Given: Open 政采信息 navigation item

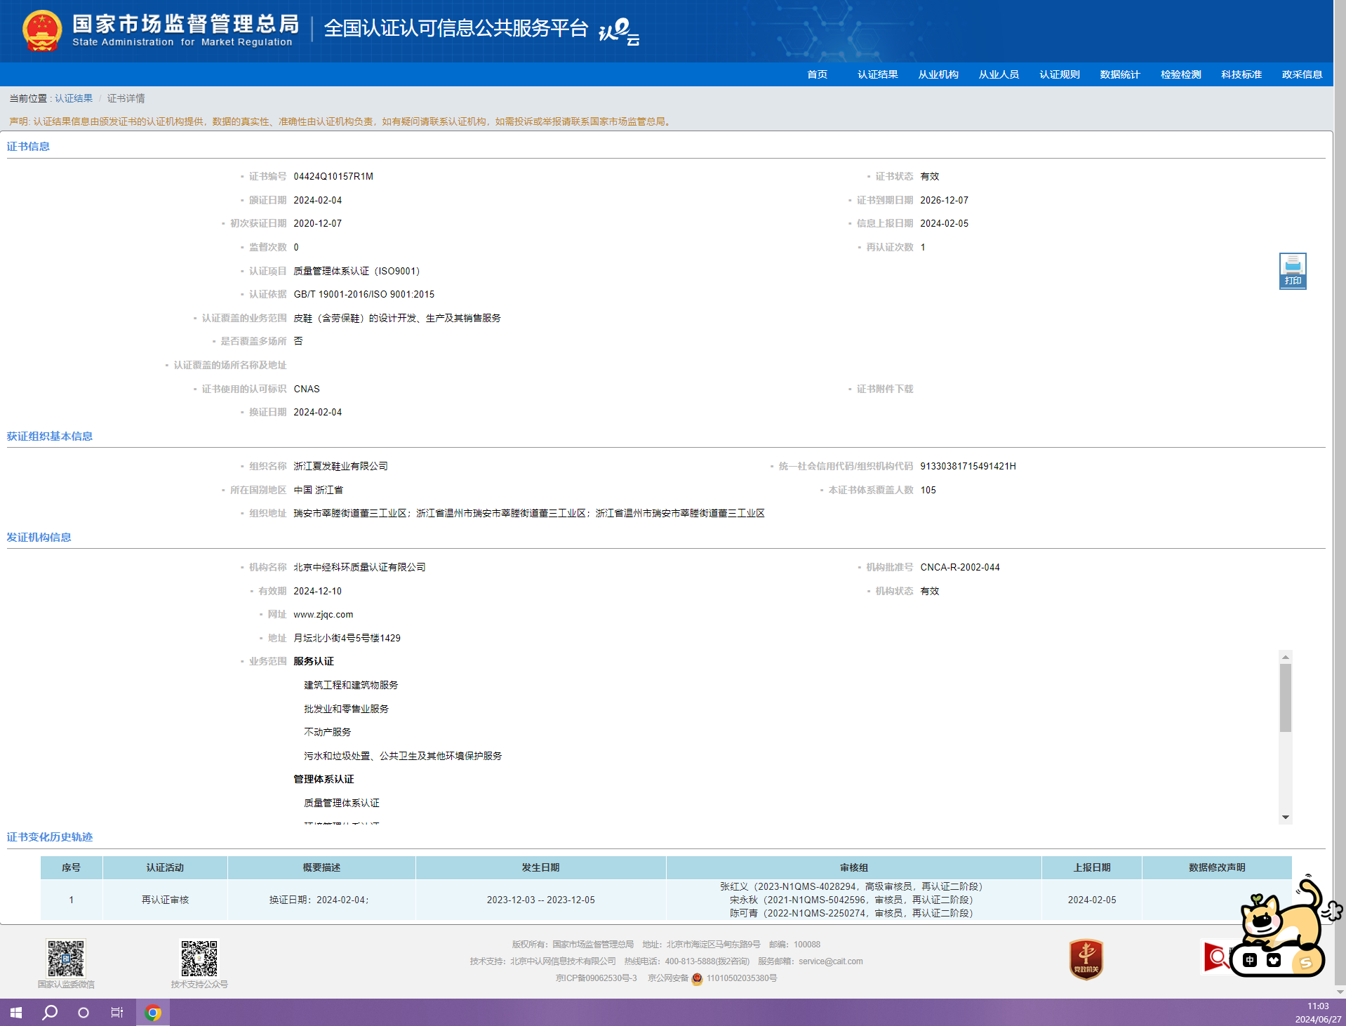Looking at the screenshot, I should (1302, 74).
